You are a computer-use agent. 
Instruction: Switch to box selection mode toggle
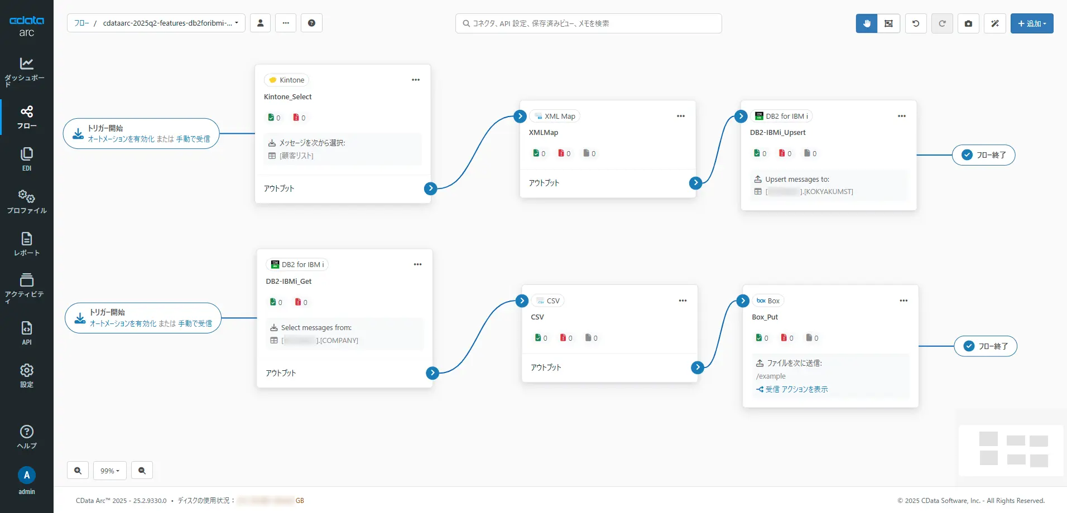888,23
